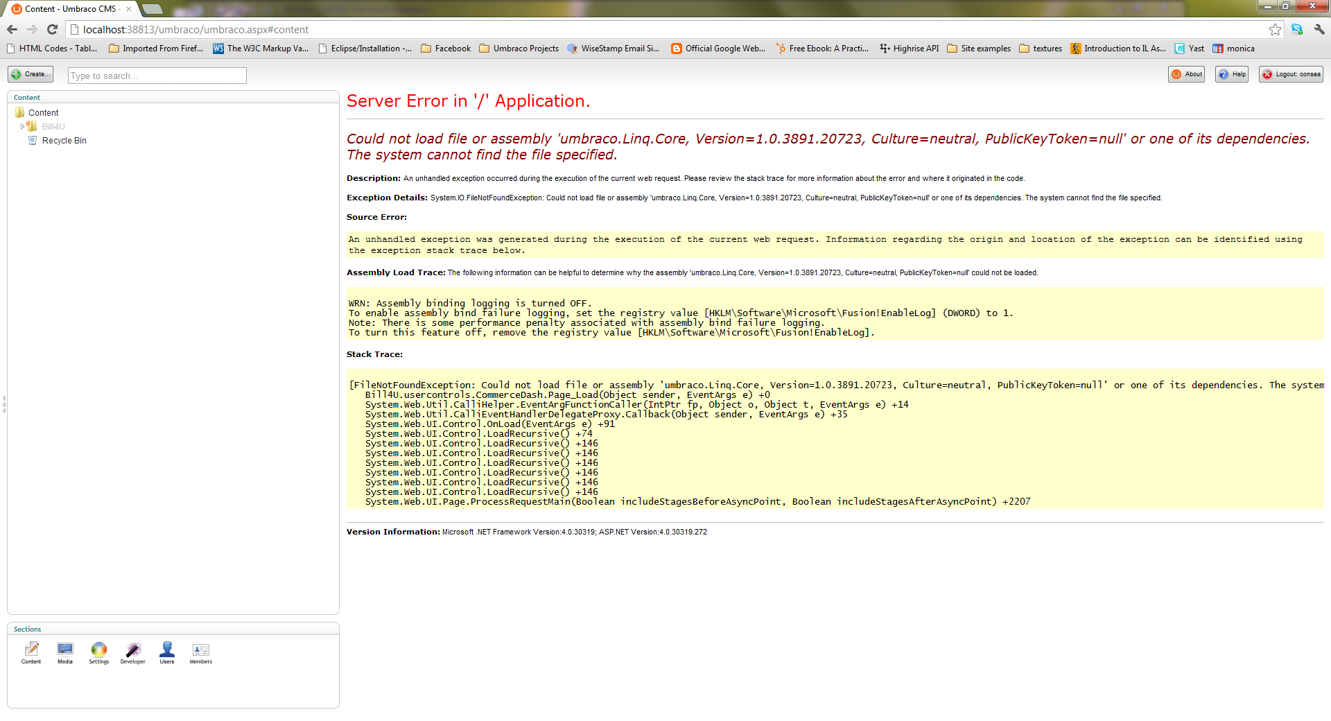Click the About button
This screenshot has height=721, width=1331.
point(1186,74)
